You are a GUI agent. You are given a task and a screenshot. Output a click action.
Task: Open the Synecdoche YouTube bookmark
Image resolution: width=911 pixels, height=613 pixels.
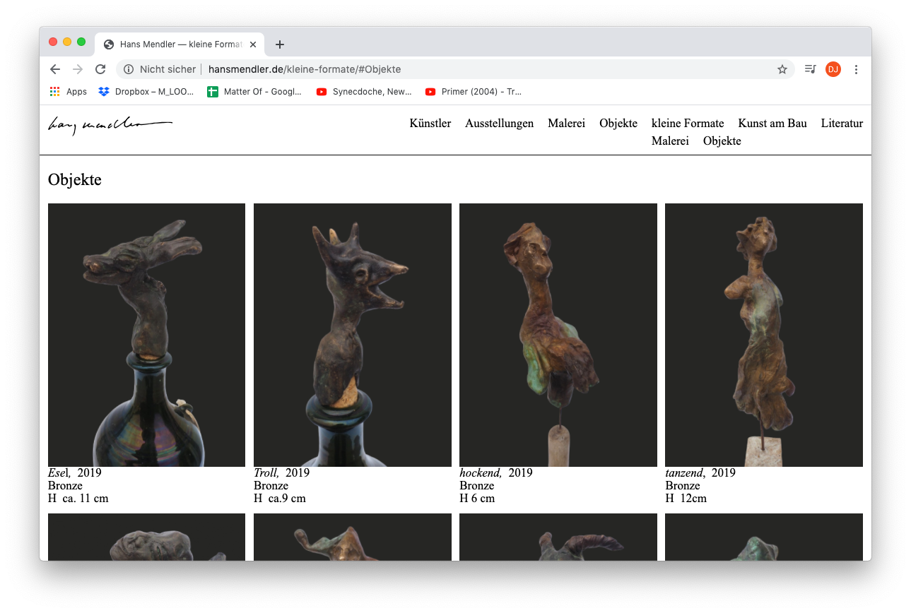[364, 91]
